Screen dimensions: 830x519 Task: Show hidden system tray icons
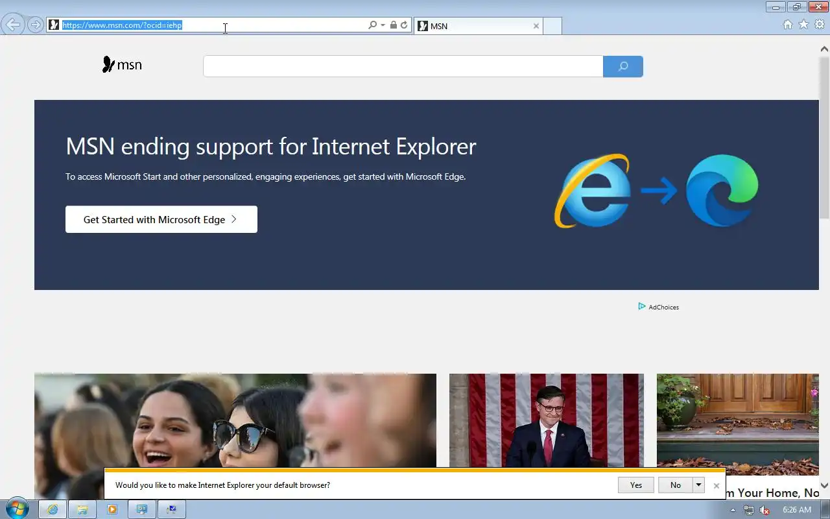click(733, 510)
